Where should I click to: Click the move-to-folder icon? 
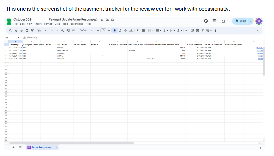click(x=108, y=20)
